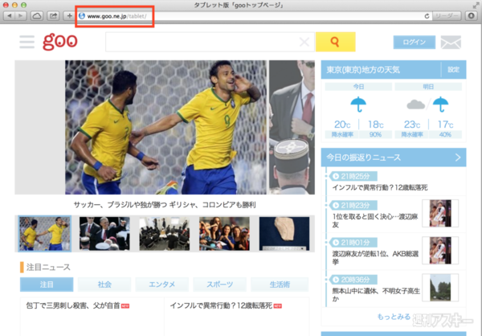Add bookmark with plus button

(69, 16)
